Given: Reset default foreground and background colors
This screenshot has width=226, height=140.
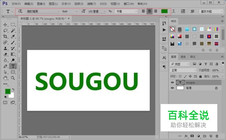Looking at the screenshot, I should [x=6, y=97].
